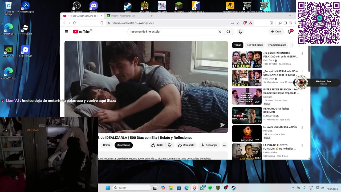The image size is (341, 192).
Task: Close the YouTube browser tab
Action: coord(101,16)
